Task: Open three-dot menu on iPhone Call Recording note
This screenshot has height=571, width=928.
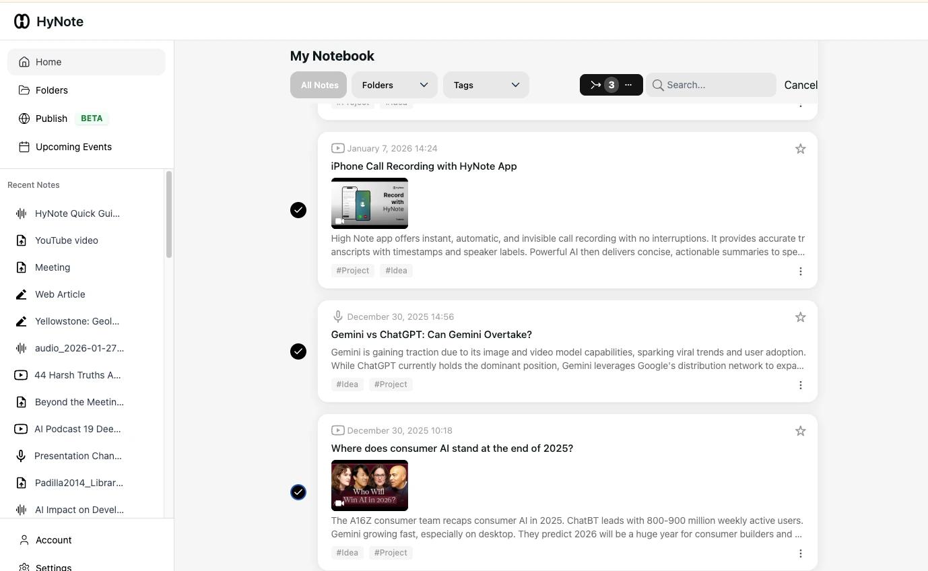Action: click(800, 271)
